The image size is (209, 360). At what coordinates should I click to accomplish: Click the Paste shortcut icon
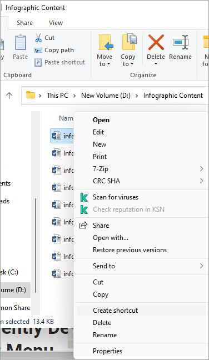click(38, 62)
